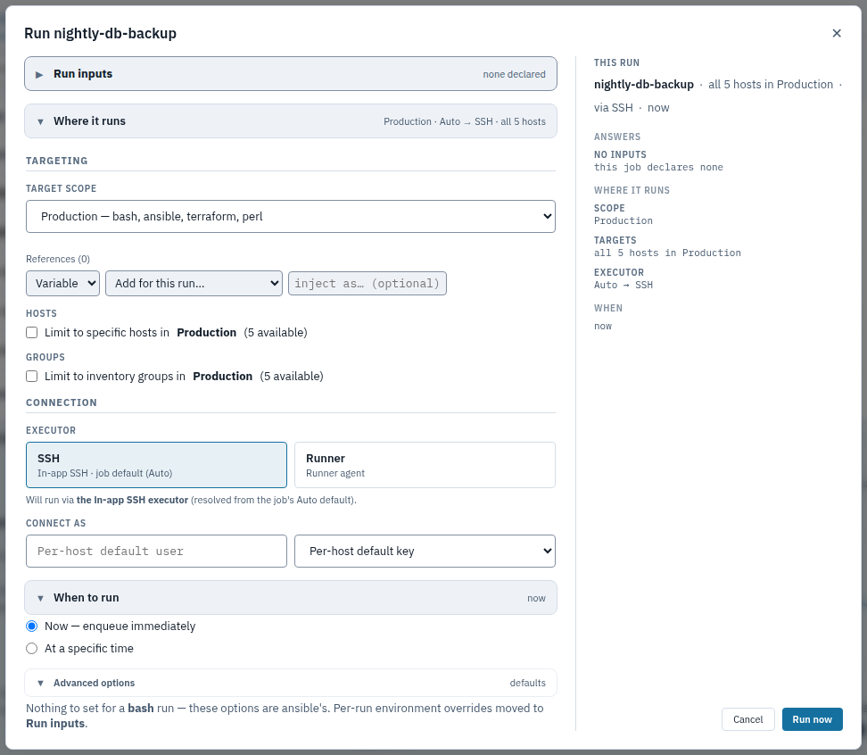Click the 'Production' value under Scope
Screen dimensions: 867x755
pyautogui.click(x=623, y=220)
